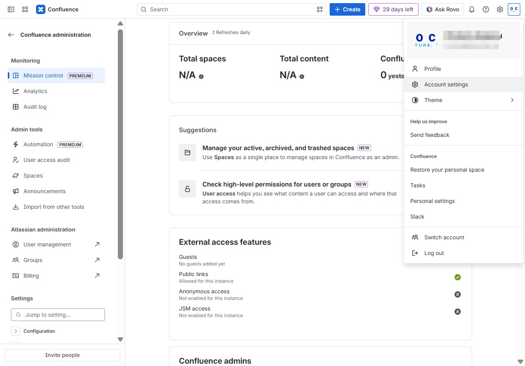Open Groups in Atlassian administration
The height and width of the screenshot is (366, 525).
tap(56, 260)
